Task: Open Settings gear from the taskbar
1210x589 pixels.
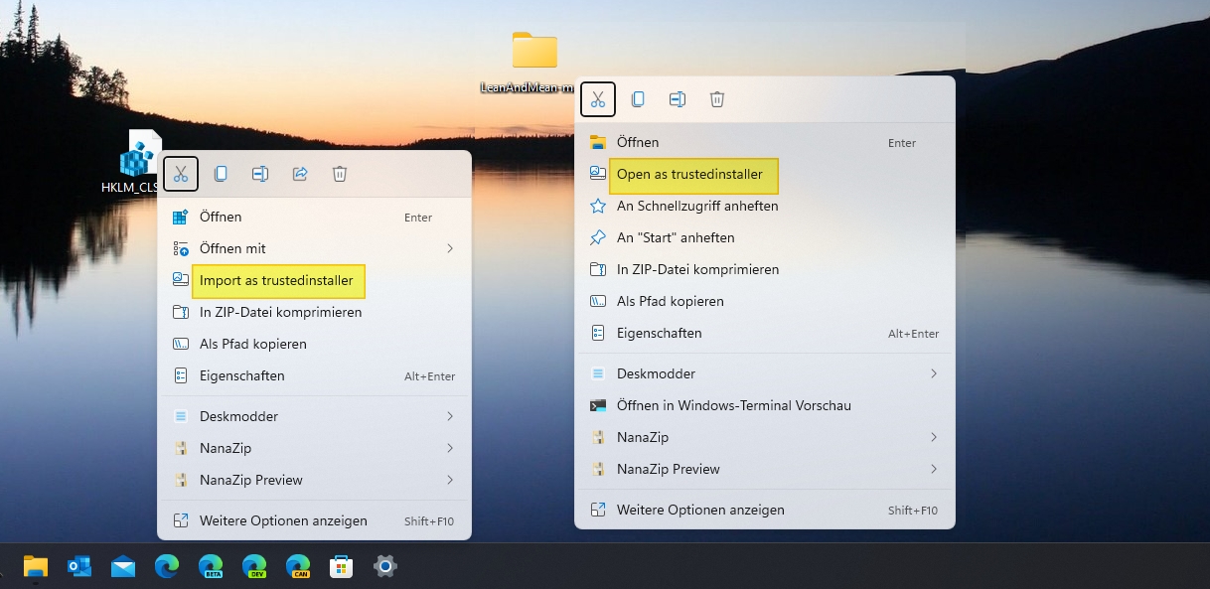Action: point(385,566)
